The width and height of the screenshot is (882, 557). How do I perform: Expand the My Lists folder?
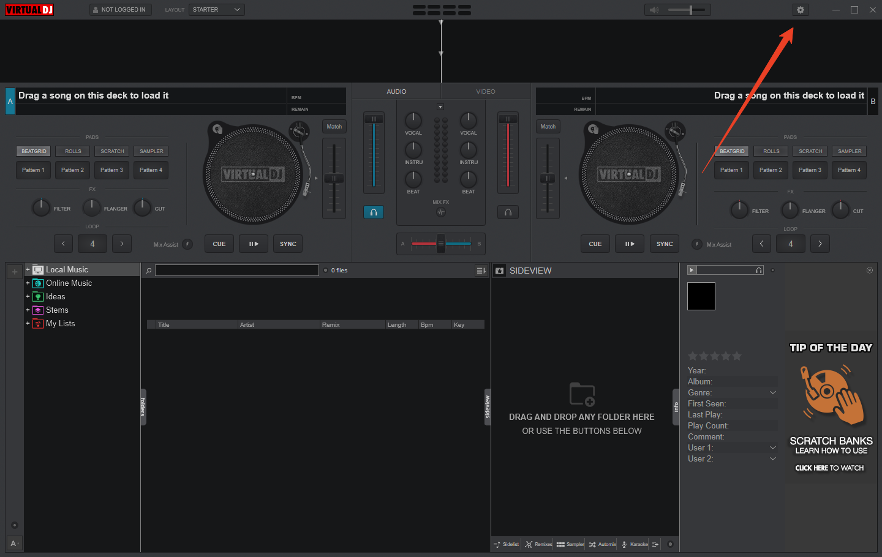(x=28, y=323)
